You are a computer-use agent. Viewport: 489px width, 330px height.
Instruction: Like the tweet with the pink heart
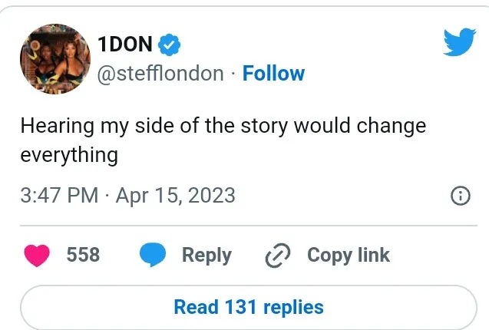tap(38, 256)
